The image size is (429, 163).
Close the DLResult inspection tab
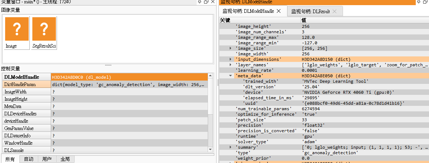(x=335, y=11)
